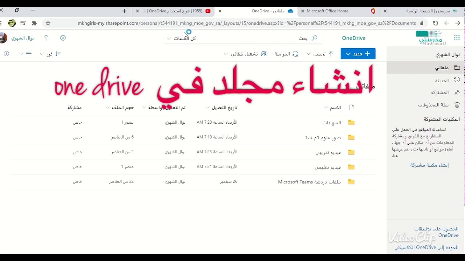Screen dimensions: 465x261
Task: Expand the كل الملفات search scope dropdown
Action: (x=169, y=38)
